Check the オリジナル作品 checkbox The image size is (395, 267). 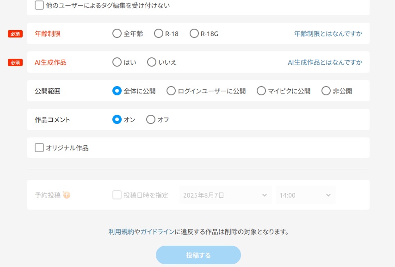40,148
